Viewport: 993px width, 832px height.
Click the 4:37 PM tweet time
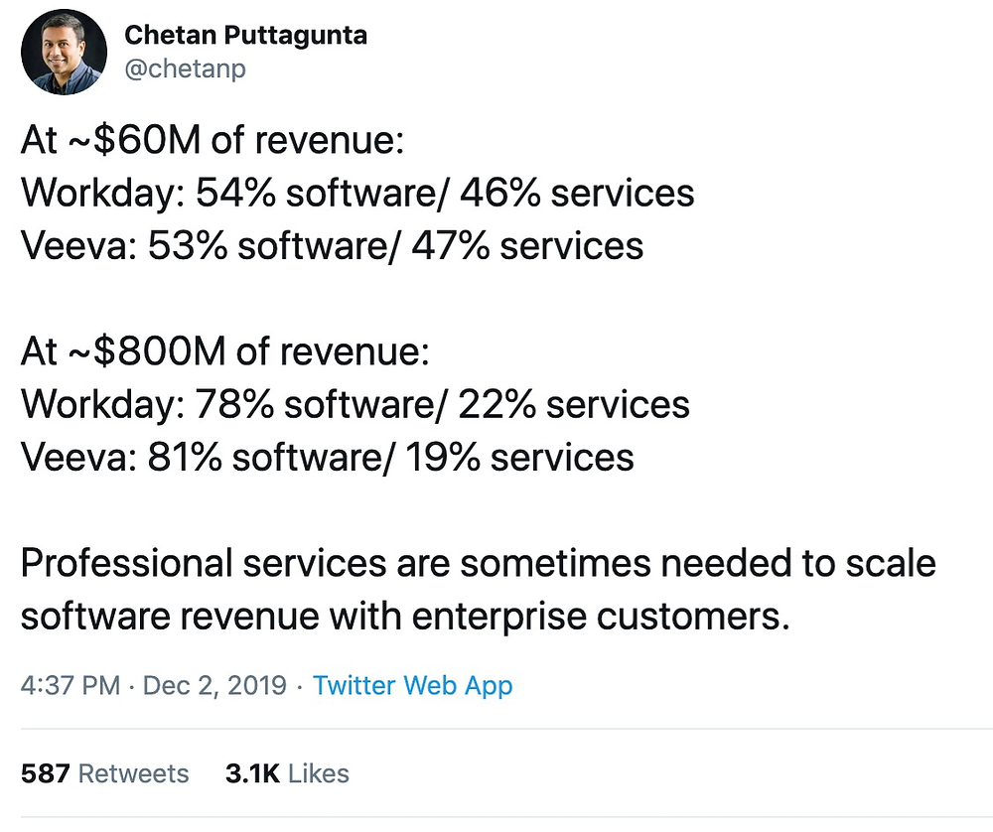click(x=71, y=685)
